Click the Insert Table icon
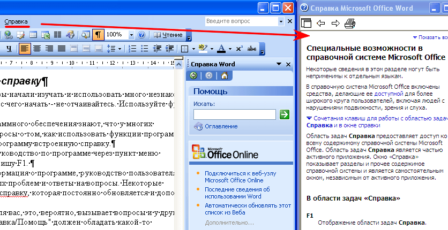 [33, 35]
